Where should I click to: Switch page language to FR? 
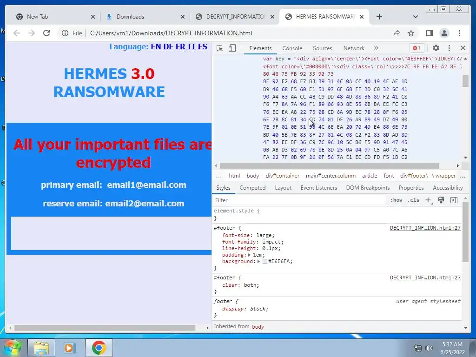tap(180, 47)
